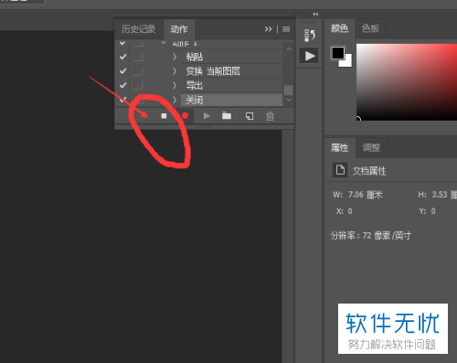Switch to the 调整 tab
Screen dimensions: 457x363
coord(371,148)
